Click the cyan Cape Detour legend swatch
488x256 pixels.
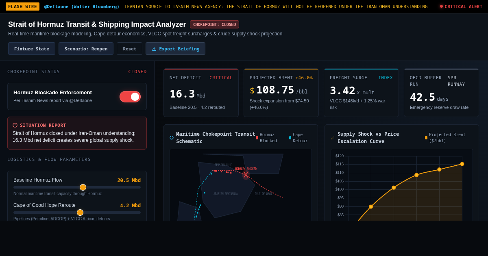[290, 138]
